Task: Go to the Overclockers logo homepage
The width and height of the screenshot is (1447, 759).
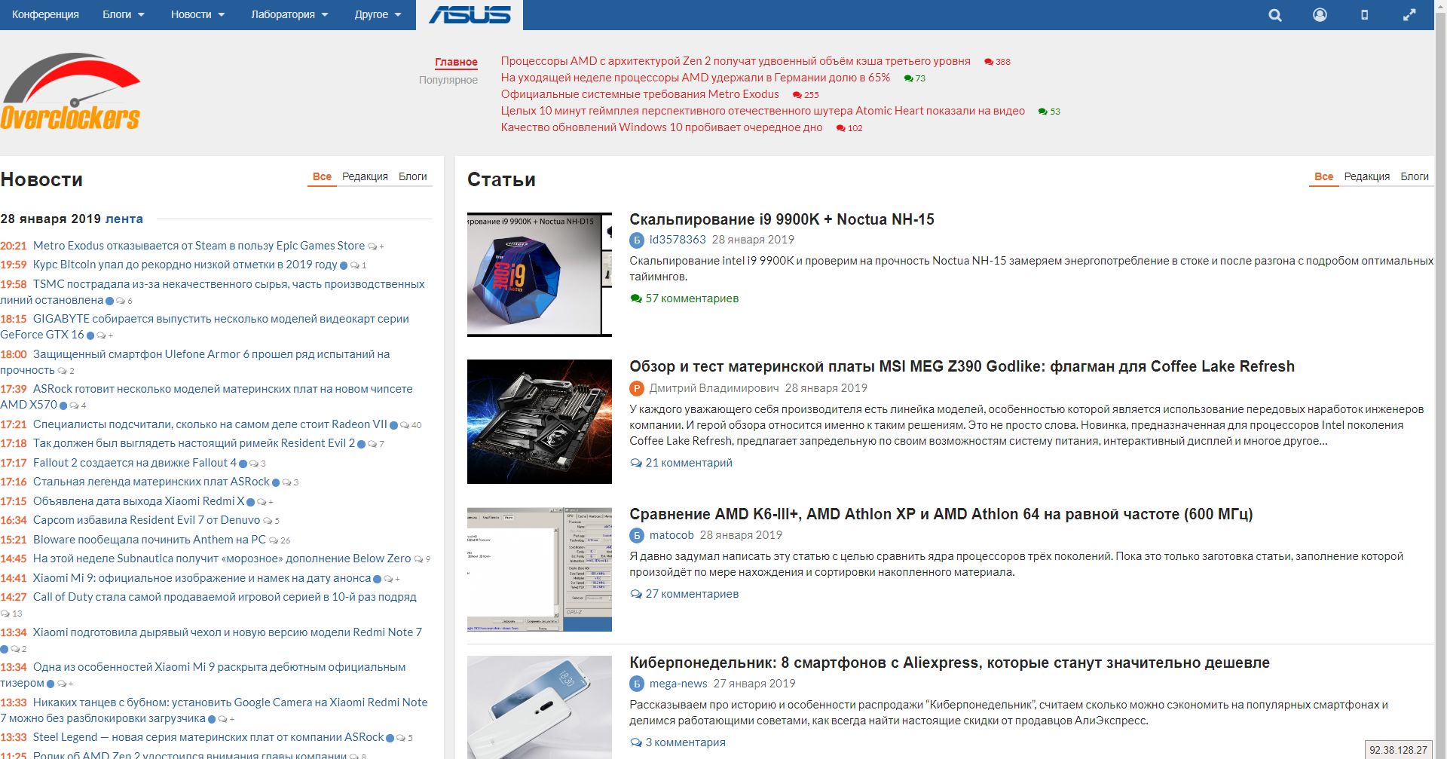Action: pos(71,91)
